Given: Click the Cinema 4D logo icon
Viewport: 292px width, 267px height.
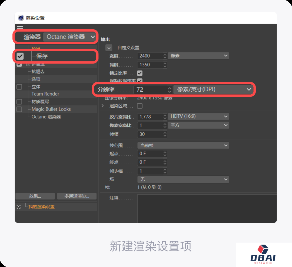Looking at the screenshot, I should [x=21, y=18].
